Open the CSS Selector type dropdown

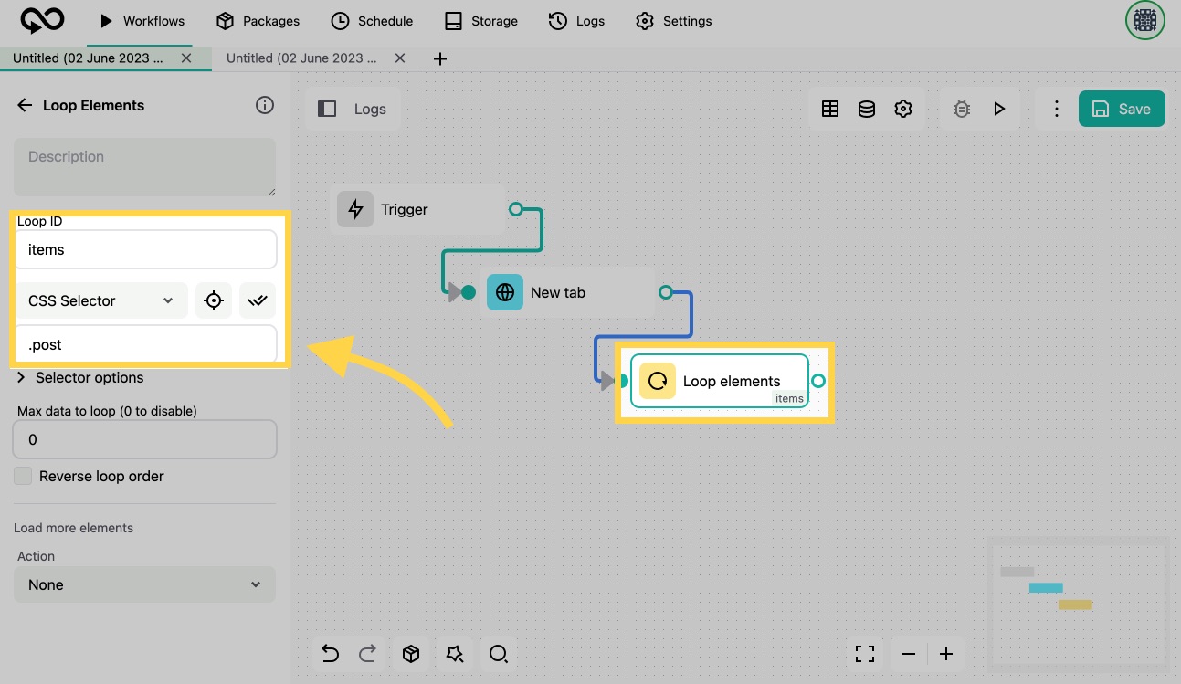pyautogui.click(x=100, y=300)
